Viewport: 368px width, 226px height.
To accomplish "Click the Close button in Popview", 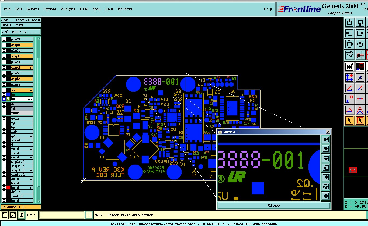I will [x=274, y=205].
